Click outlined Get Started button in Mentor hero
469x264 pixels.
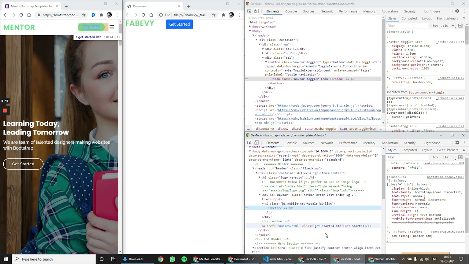(23, 164)
